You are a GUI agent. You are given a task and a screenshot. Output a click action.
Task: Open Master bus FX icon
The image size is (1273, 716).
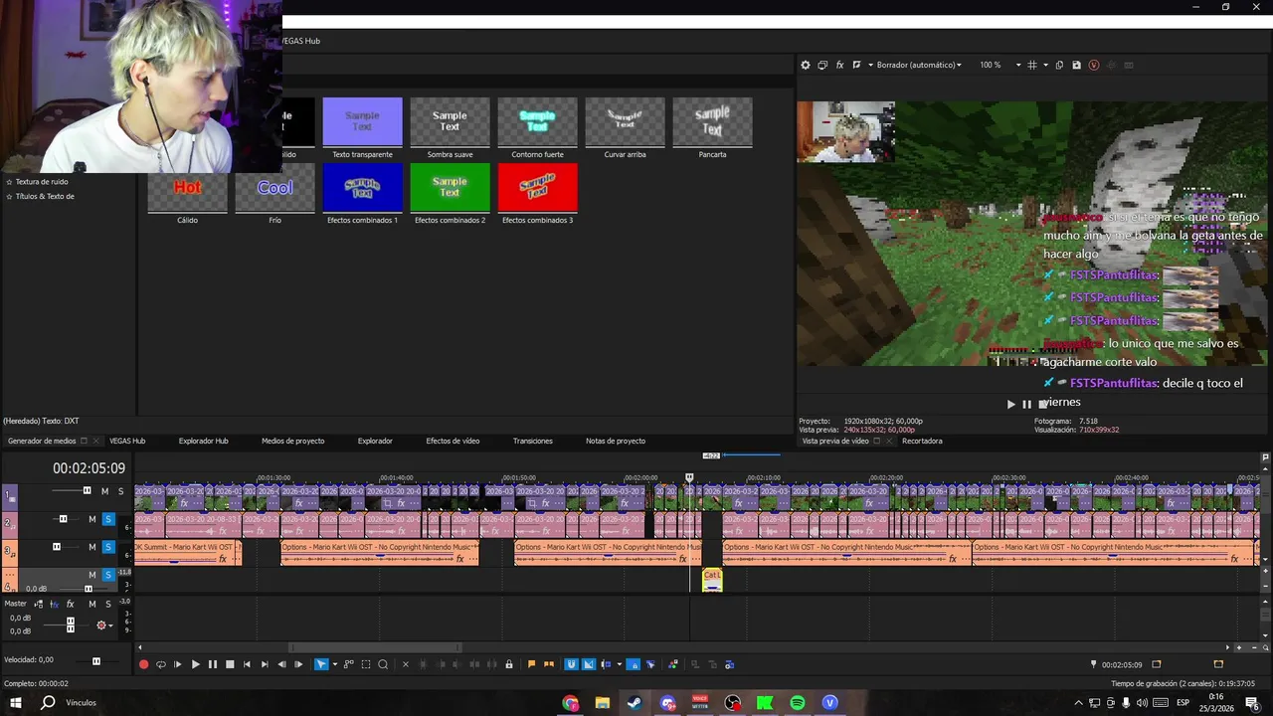click(x=70, y=604)
